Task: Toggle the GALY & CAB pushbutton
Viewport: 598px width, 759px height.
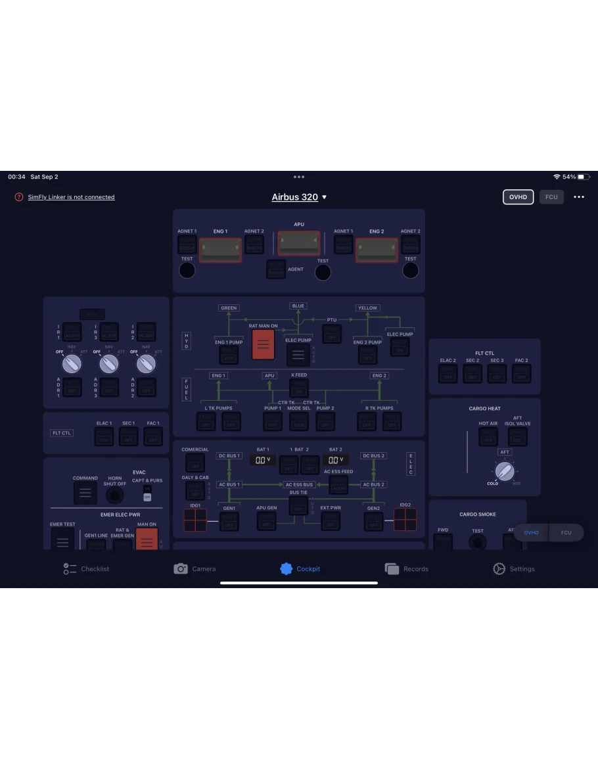Action: coord(195,490)
